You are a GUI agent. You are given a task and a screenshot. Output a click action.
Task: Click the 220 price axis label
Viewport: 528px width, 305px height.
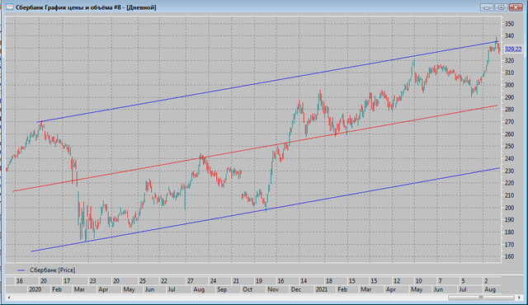[510, 183]
